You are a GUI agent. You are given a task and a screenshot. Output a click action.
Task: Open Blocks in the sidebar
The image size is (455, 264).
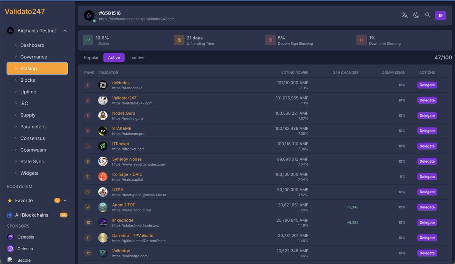37,80
